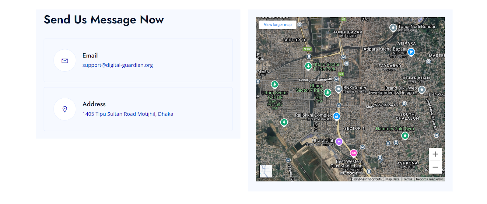Switch map layer via thumbnail

pyautogui.click(x=266, y=171)
